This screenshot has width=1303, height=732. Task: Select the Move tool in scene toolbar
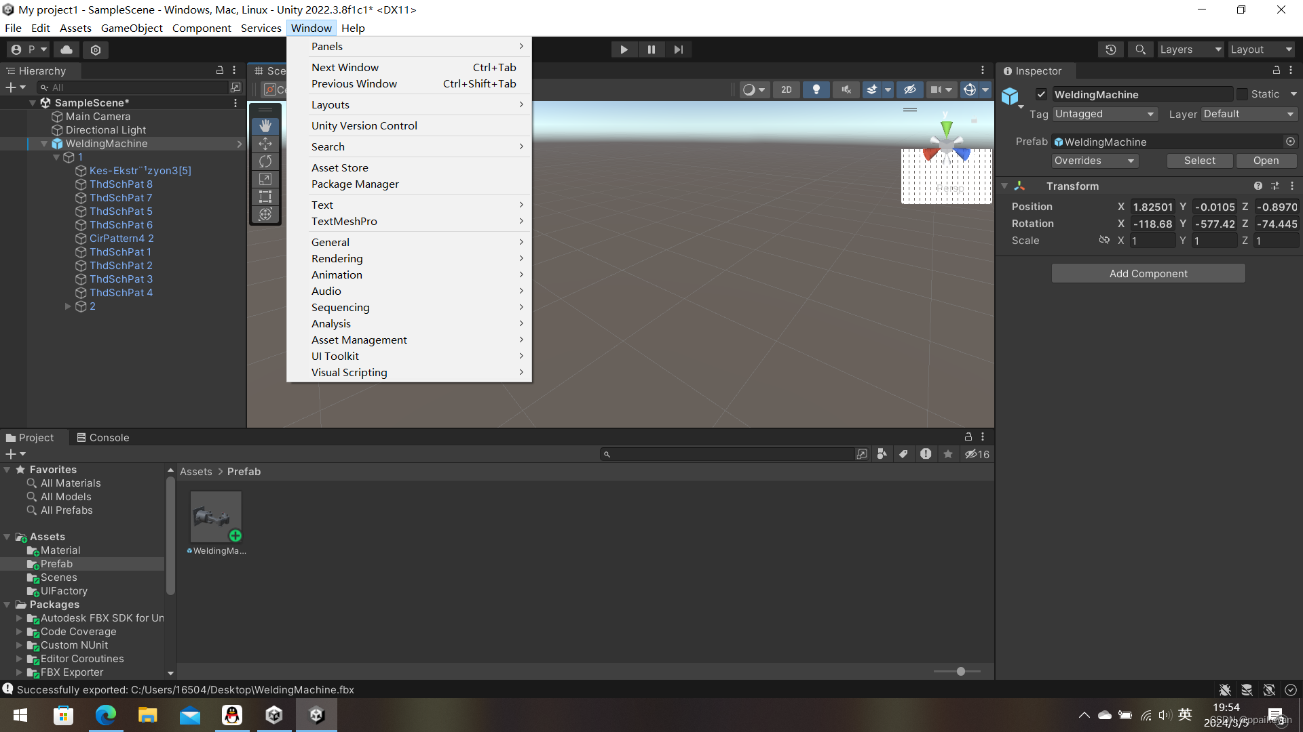click(265, 144)
